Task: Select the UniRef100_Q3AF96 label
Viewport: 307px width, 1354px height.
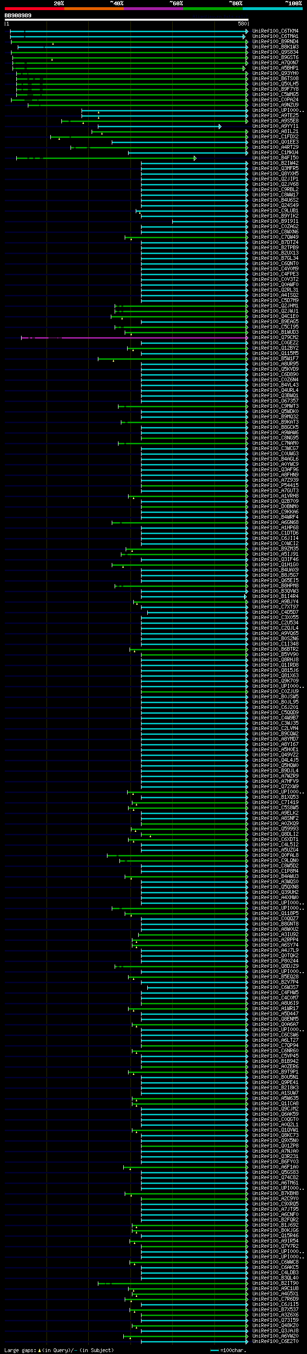Action: tap(275, 469)
